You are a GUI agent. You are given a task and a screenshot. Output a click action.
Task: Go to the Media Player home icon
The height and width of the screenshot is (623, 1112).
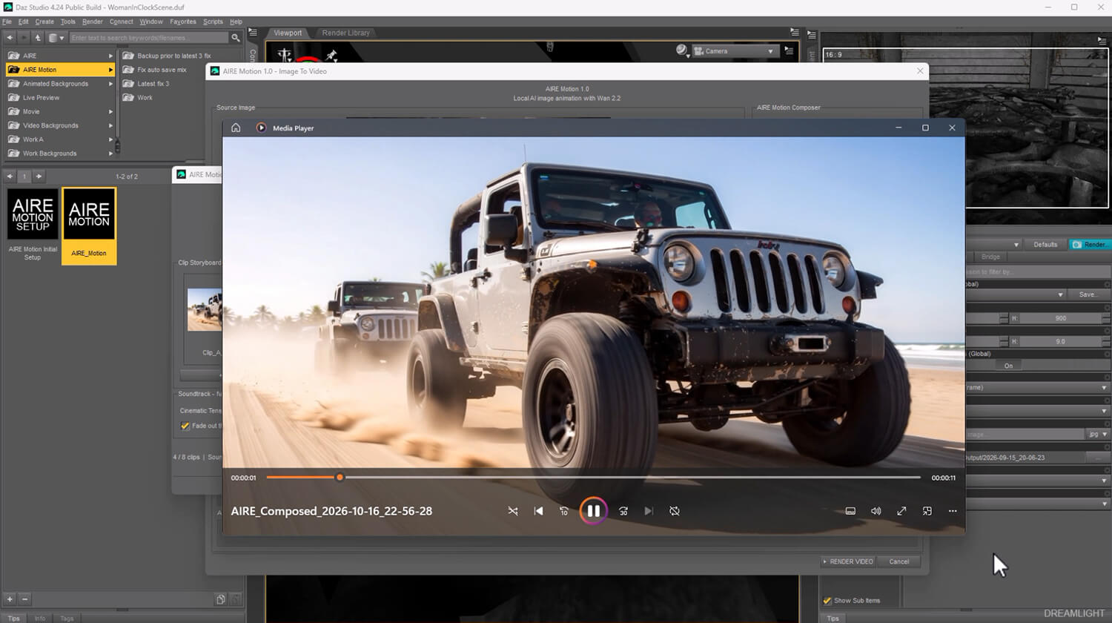[x=236, y=128]
